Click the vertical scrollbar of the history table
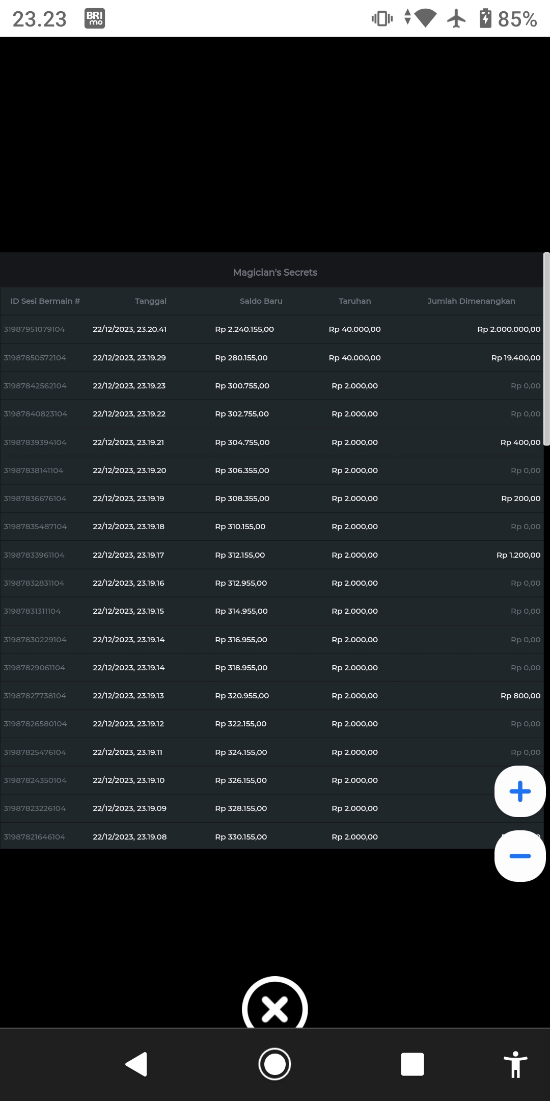 (x=546, y=350)
